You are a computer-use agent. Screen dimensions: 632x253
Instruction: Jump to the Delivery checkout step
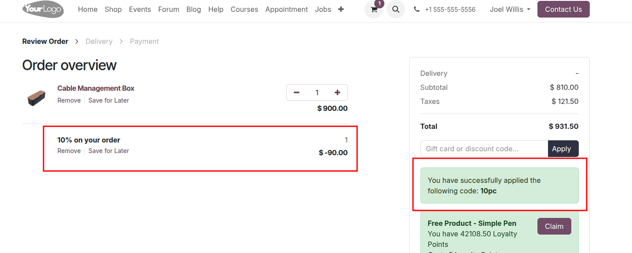[99, 41]
